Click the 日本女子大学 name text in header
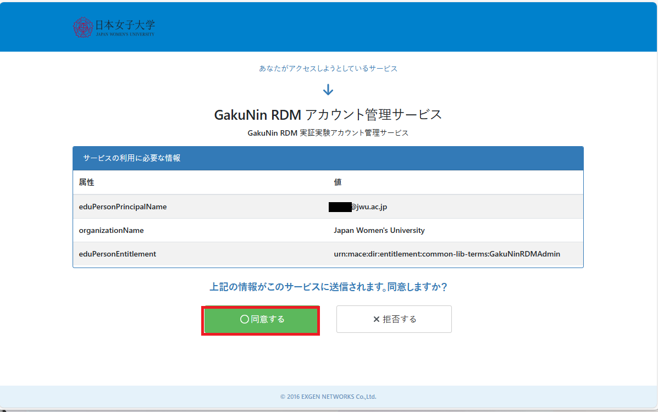Image resolution: width=658 pixels, height=412 pixels. [125, 25]
